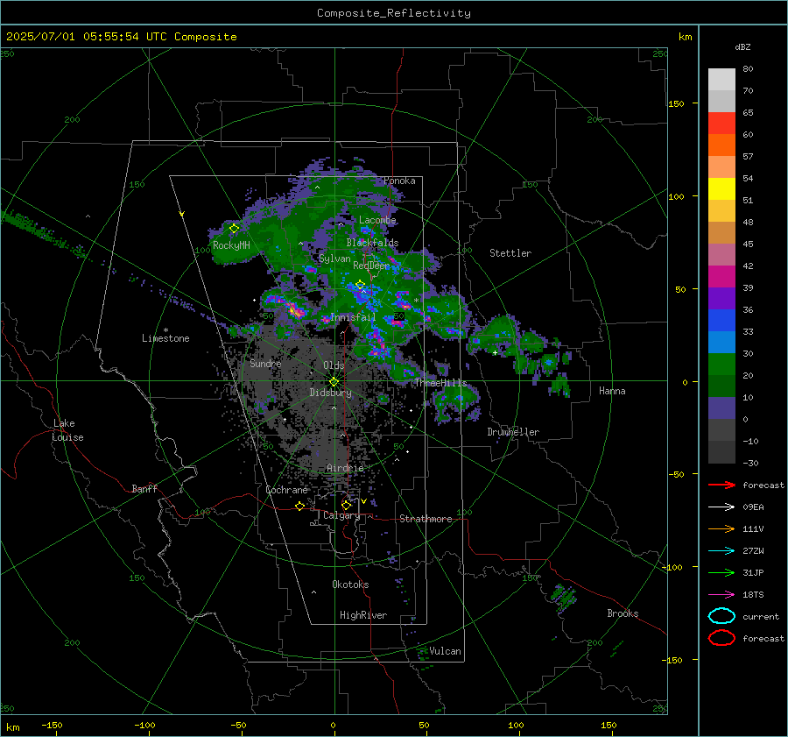
Task: Click the Drumheller city label
Action: tap(513, 432)
